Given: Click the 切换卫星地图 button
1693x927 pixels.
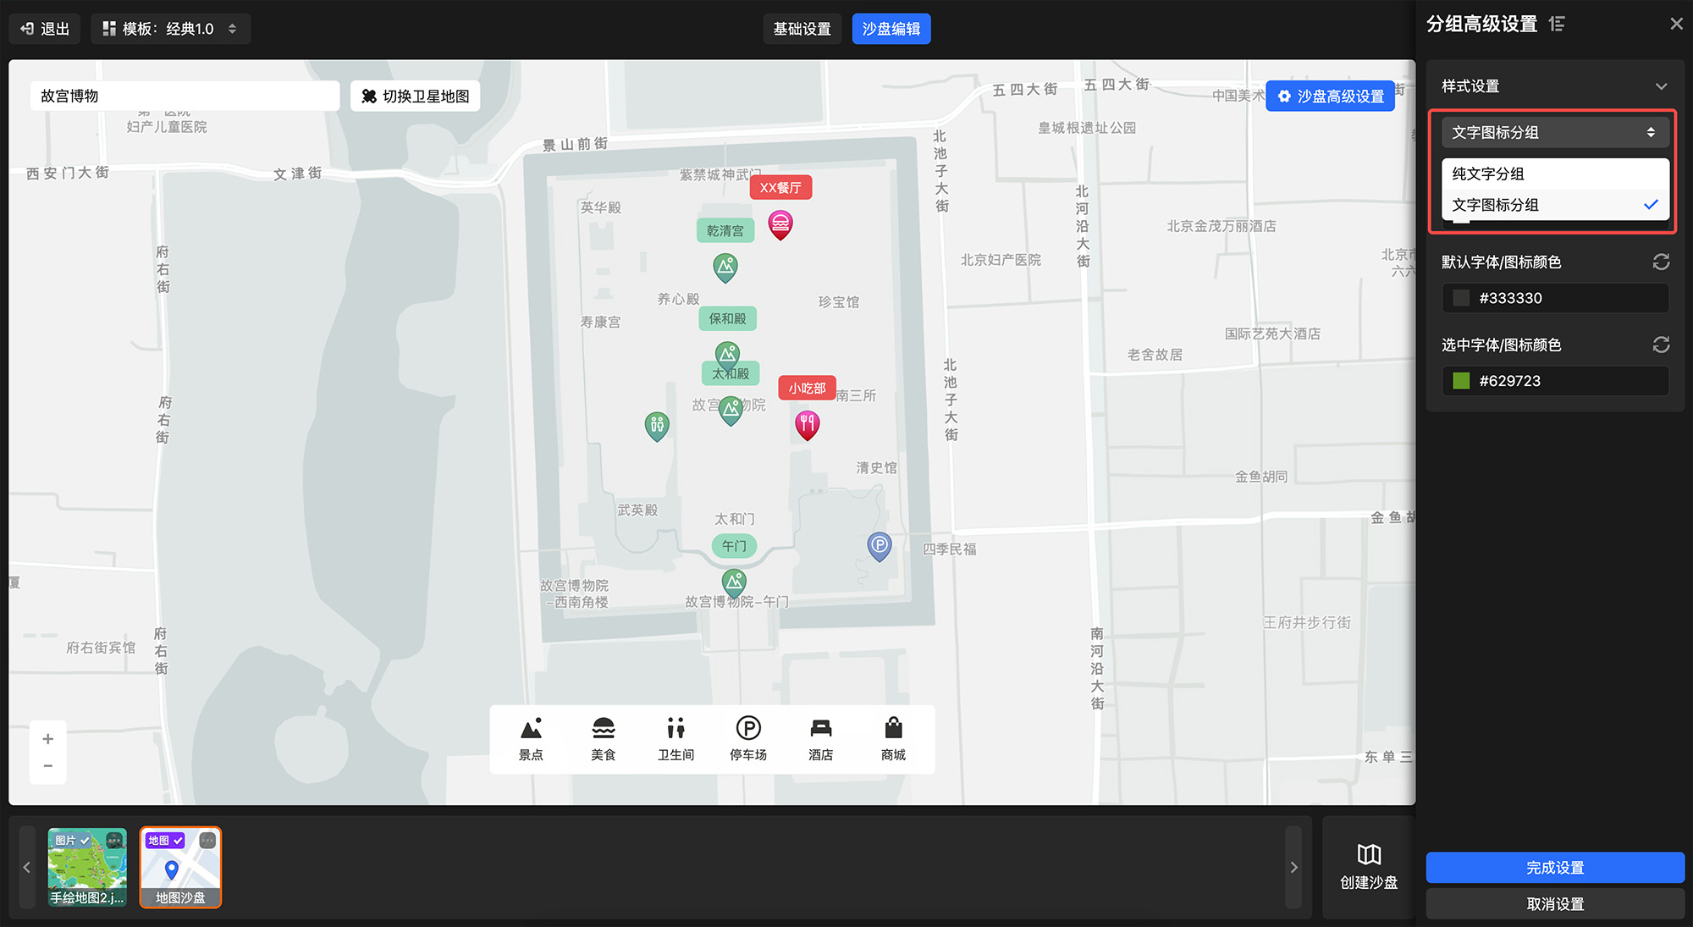Looking at the screenshot, I should [x=416, y=97].
